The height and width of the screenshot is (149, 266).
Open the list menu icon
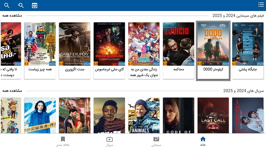point(261,5)
